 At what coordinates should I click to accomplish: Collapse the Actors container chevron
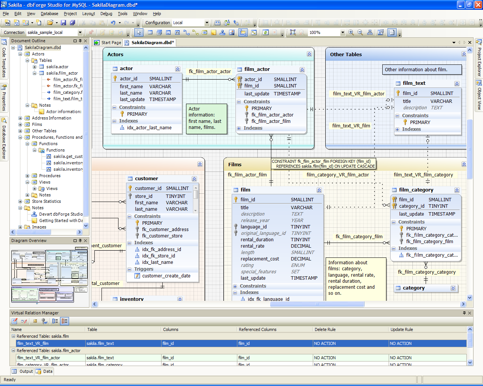point(309,54)
